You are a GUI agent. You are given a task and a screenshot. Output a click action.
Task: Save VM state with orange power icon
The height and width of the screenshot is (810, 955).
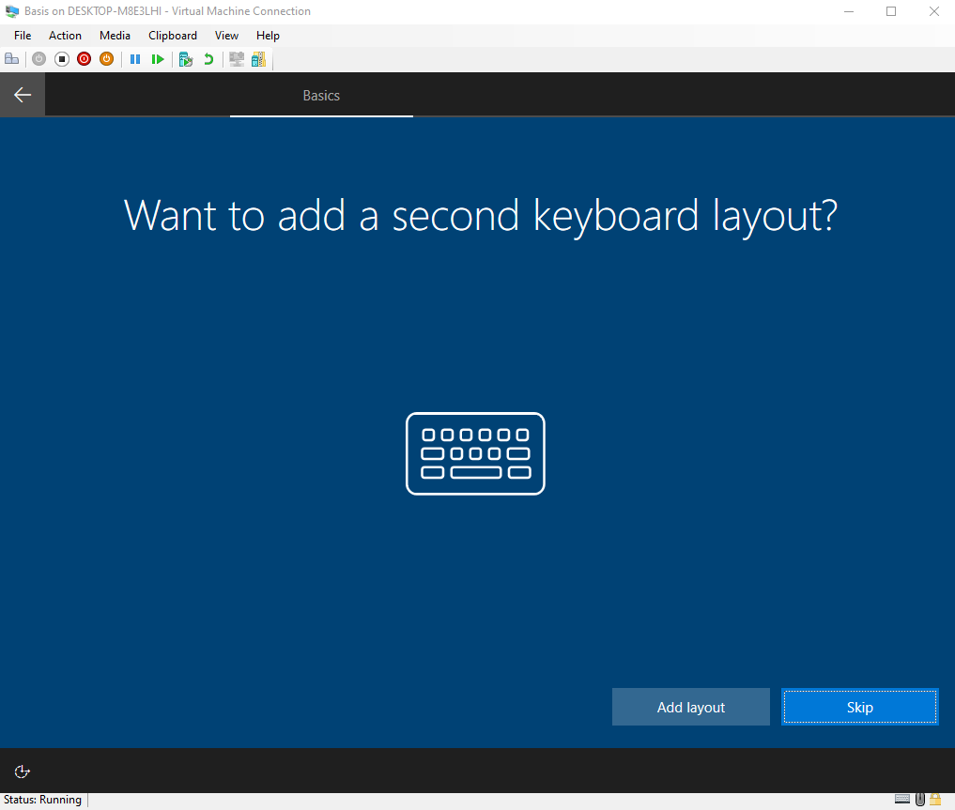pyautogui.click(x=107, y=59)
